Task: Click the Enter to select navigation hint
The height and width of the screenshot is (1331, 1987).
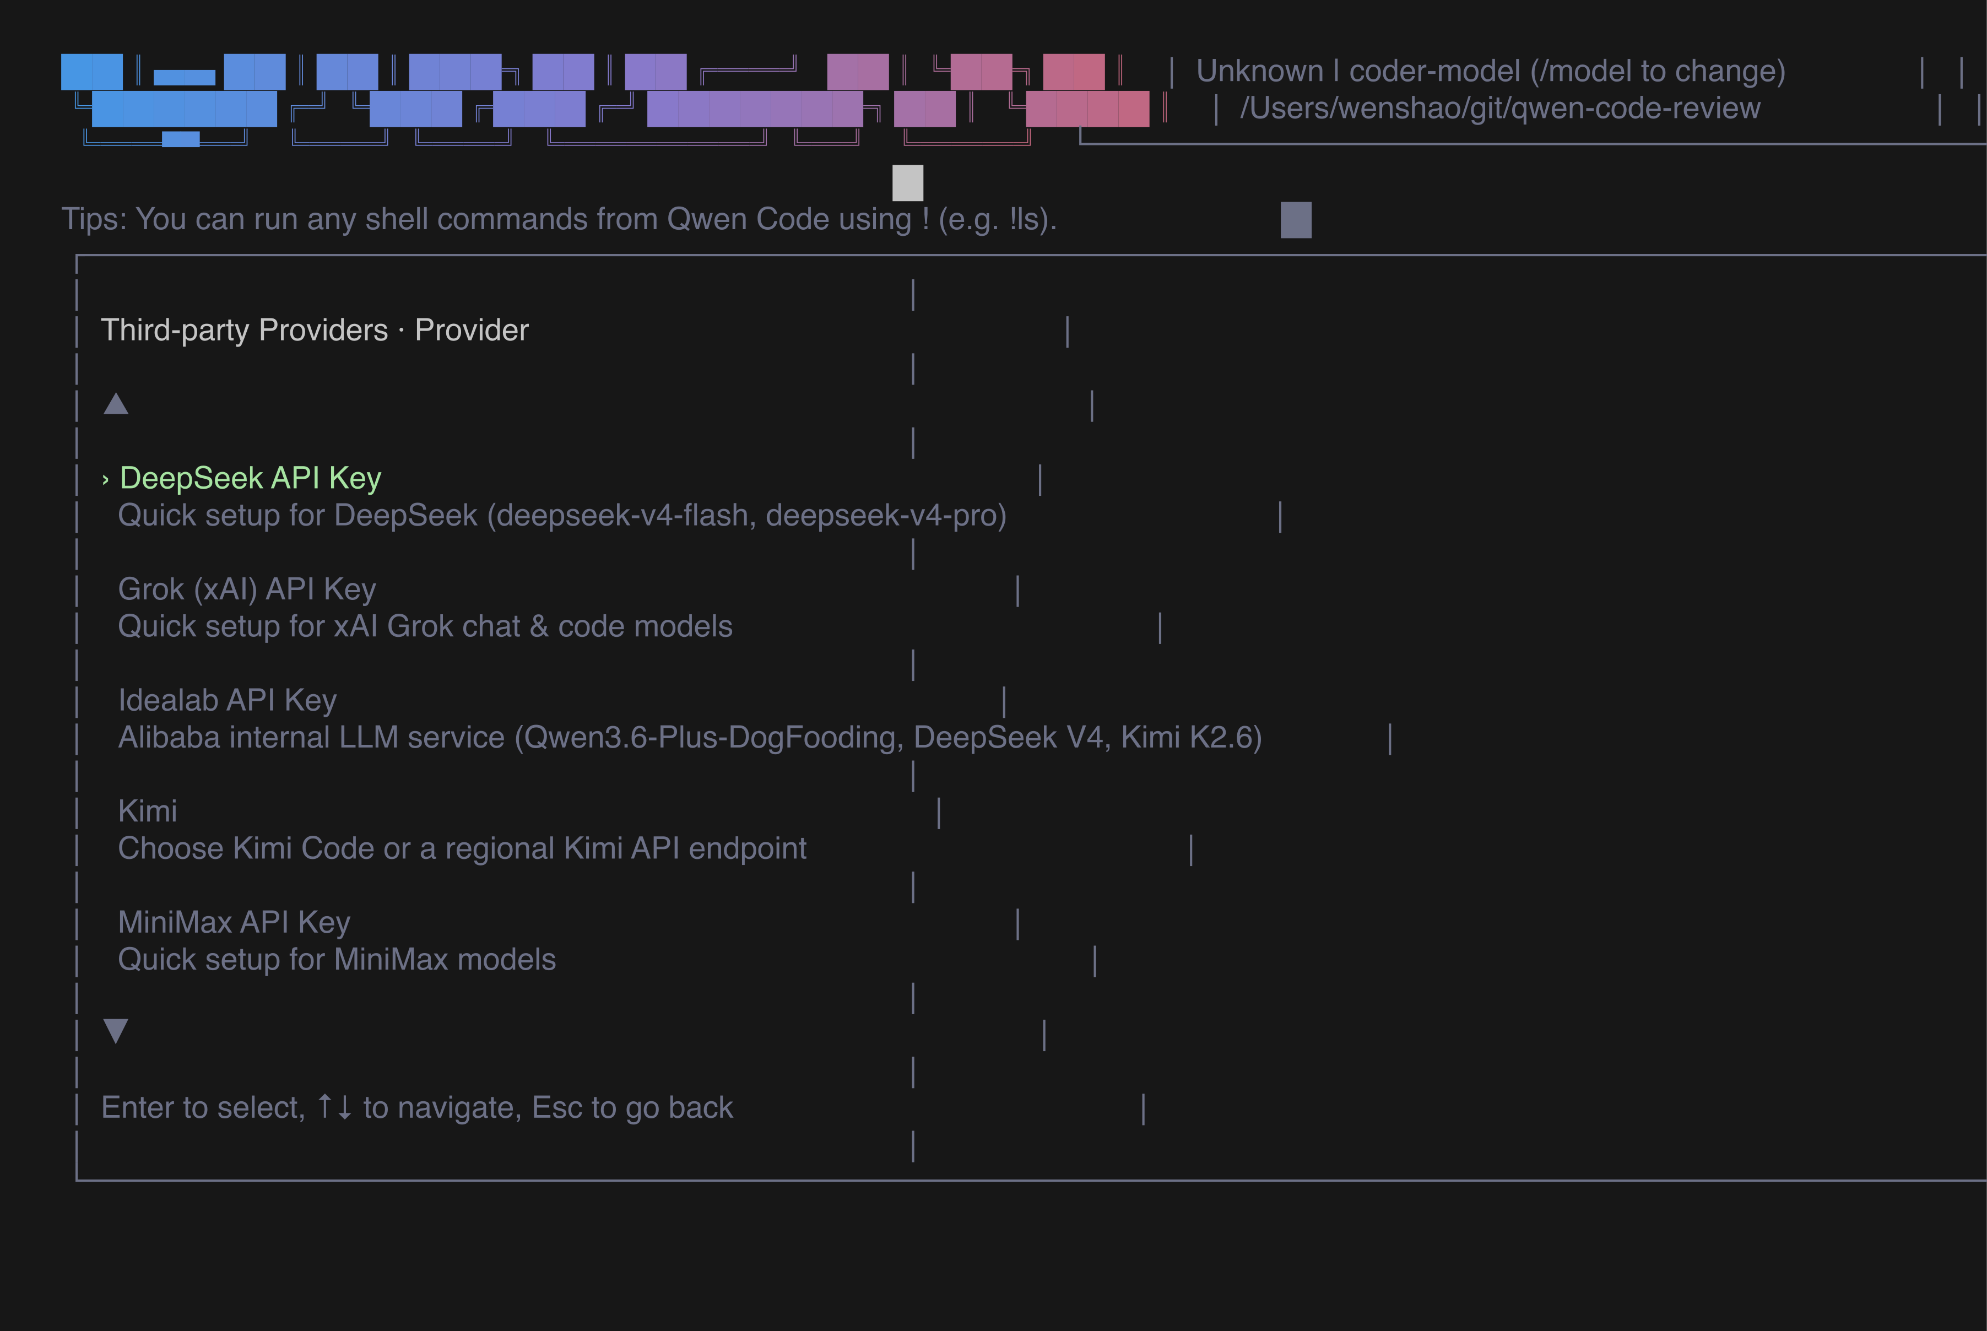Action: 417,1108
